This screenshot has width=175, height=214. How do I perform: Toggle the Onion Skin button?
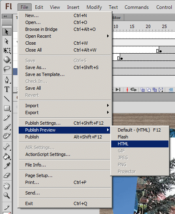click(x=143, y=90)
